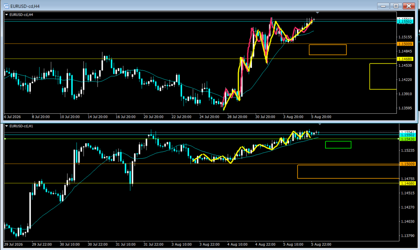
Task: Select the orange rectangle object on H1 chart
Action: tap(348, 172)
